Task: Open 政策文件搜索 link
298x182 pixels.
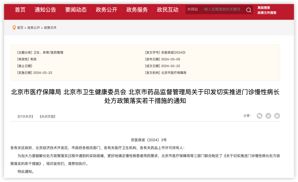Action: point(267,13)
